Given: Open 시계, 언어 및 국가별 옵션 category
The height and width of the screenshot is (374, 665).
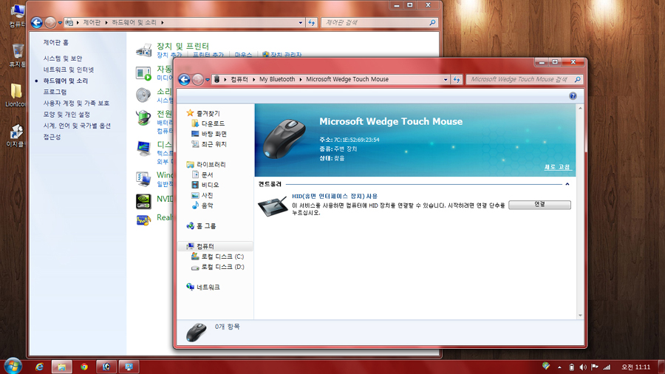Looking at the screenshot, I should coord(77,126).
